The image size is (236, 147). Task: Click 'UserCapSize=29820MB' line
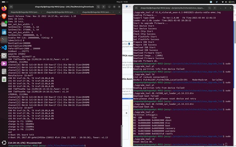[20, 46]
